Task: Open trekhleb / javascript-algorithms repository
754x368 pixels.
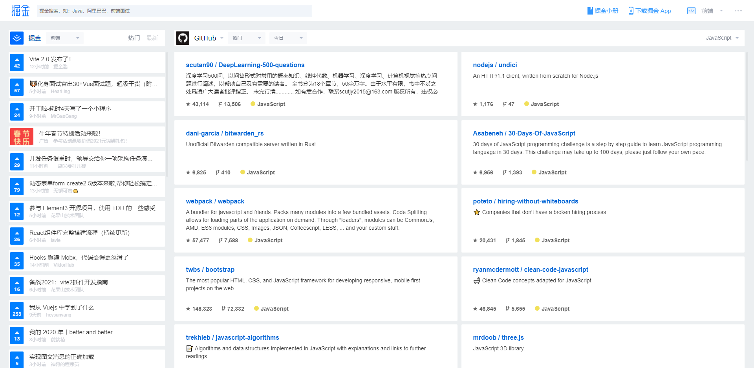Action: click(x=232, y=338)
